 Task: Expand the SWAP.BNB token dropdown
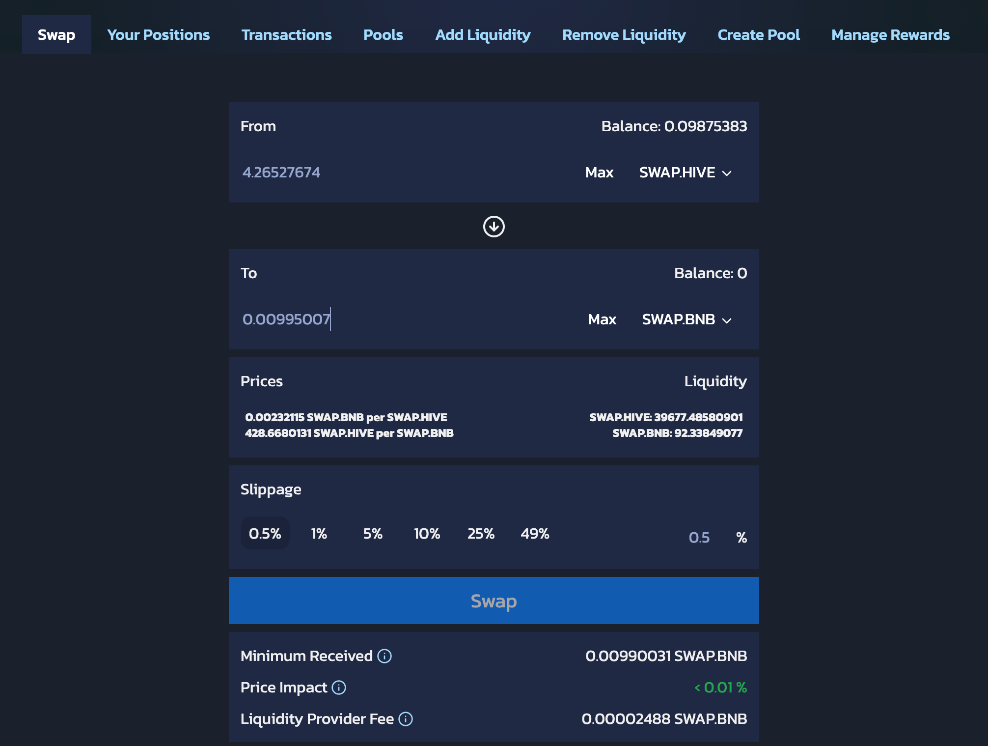point(687,319)
